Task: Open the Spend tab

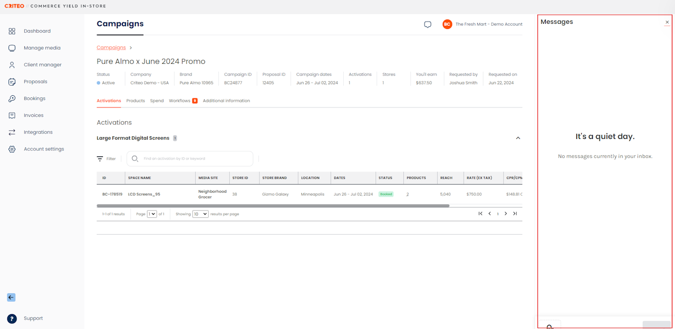Action: coord(157,101)
